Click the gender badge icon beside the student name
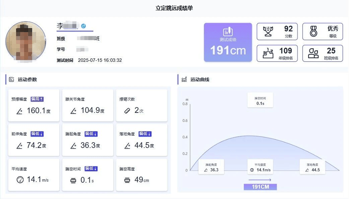Image resolution: width=349 pixels, height=199 pixels. point(84,26)
